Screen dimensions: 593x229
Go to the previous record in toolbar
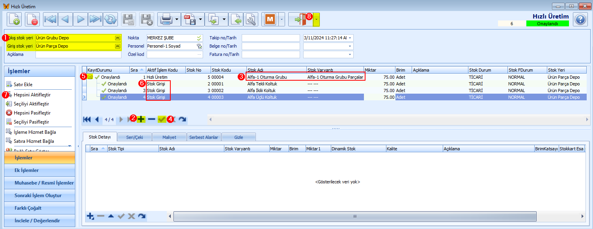[x=65, y=19]
